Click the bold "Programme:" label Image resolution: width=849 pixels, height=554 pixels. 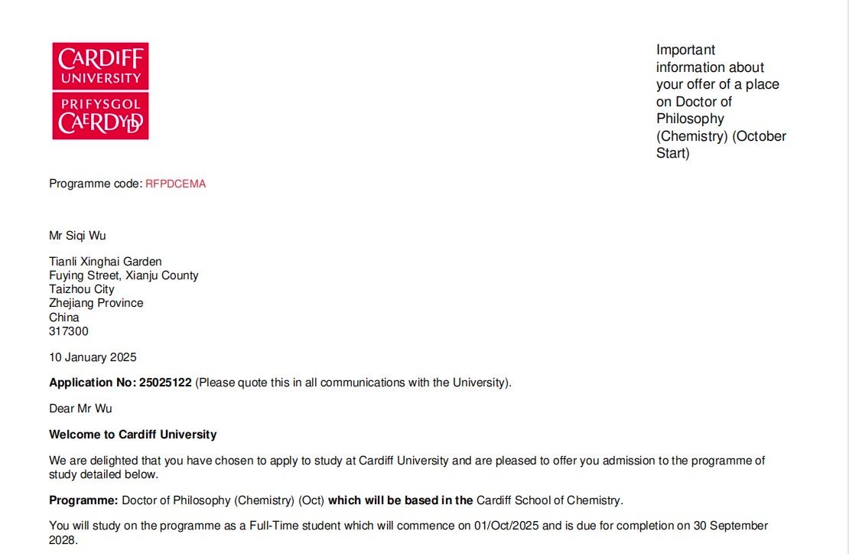tap(84, 500)
